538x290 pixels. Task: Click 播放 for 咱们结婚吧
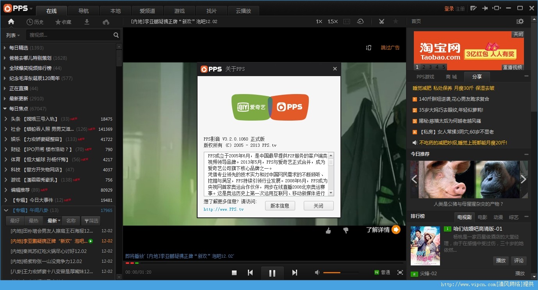tap(501, 260)
